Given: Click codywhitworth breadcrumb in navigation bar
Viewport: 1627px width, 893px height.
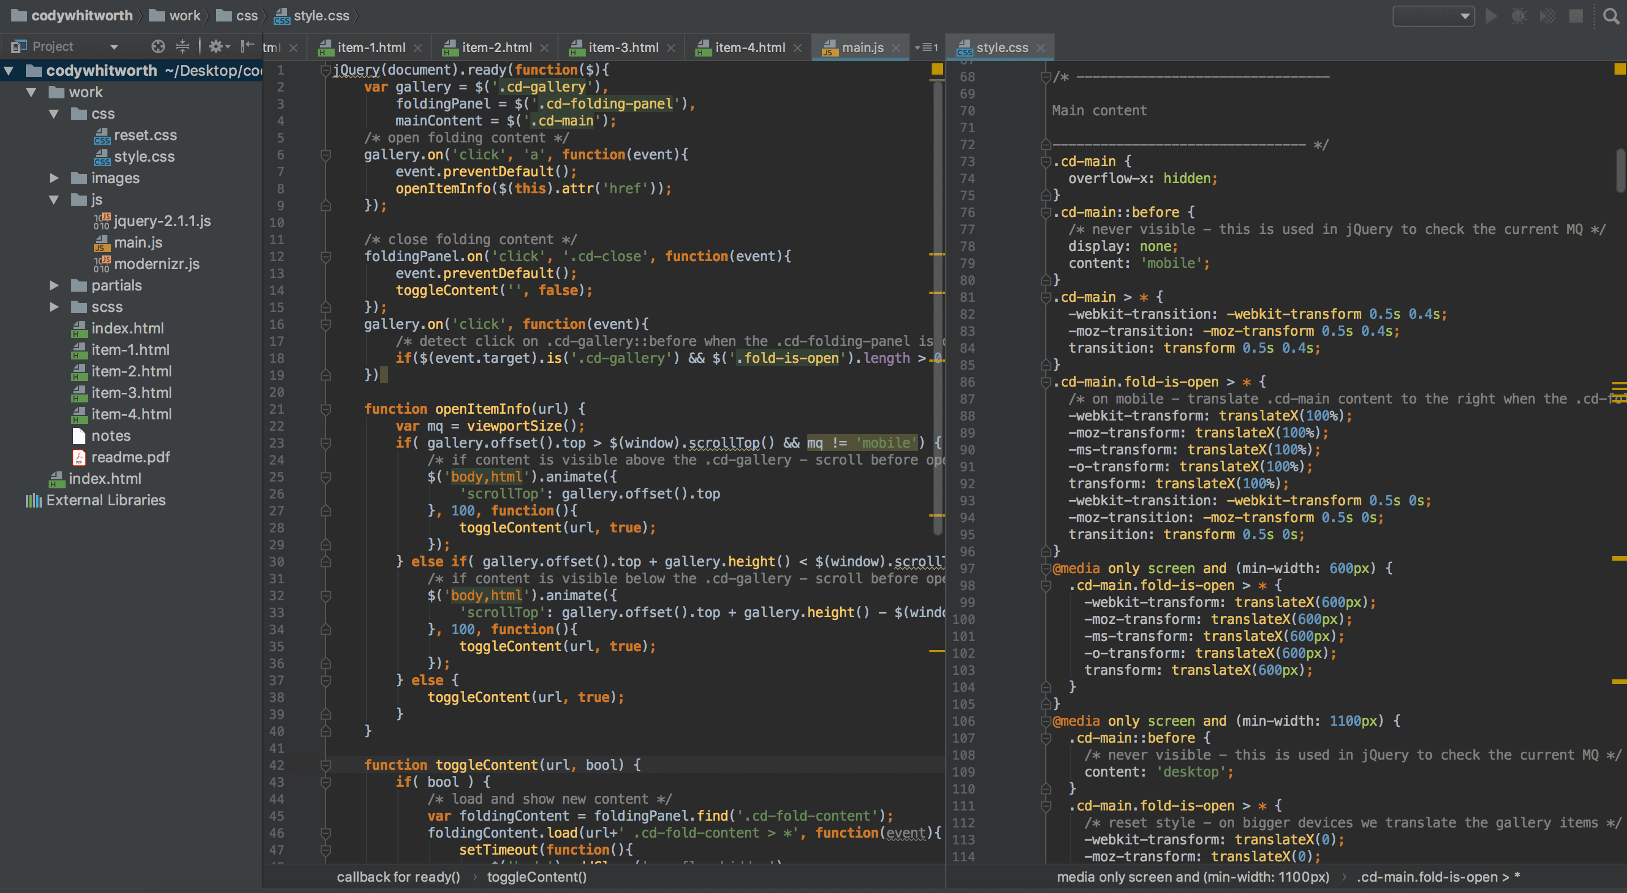Looking at the screenshot, I should pyautogui.click(x=73, y=16).
